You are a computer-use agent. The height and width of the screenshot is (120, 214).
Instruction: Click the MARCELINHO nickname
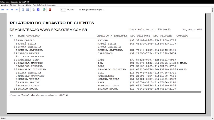106,76
